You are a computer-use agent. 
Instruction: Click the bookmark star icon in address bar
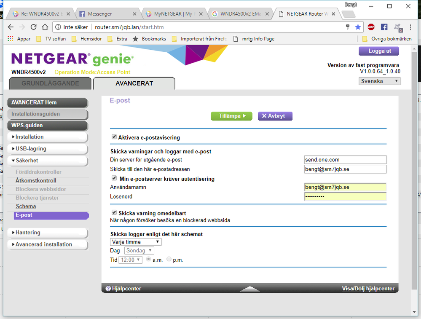[358, 27]
